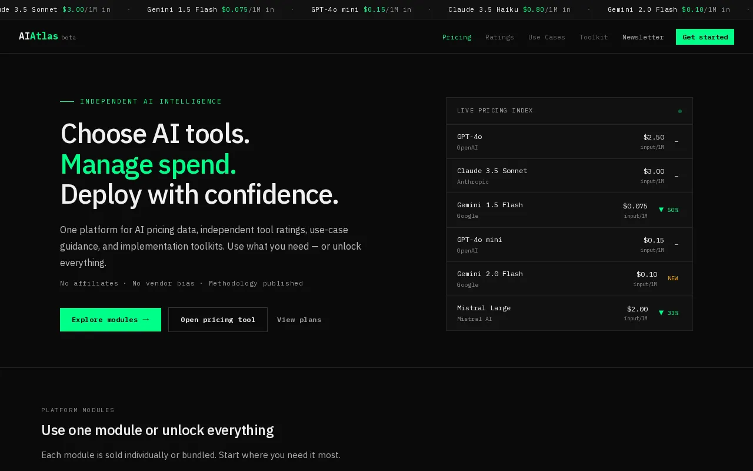Select the GPT-4o mini pricing row
Viewport: 753px width, 471px height.
click(x=569, y=245)
